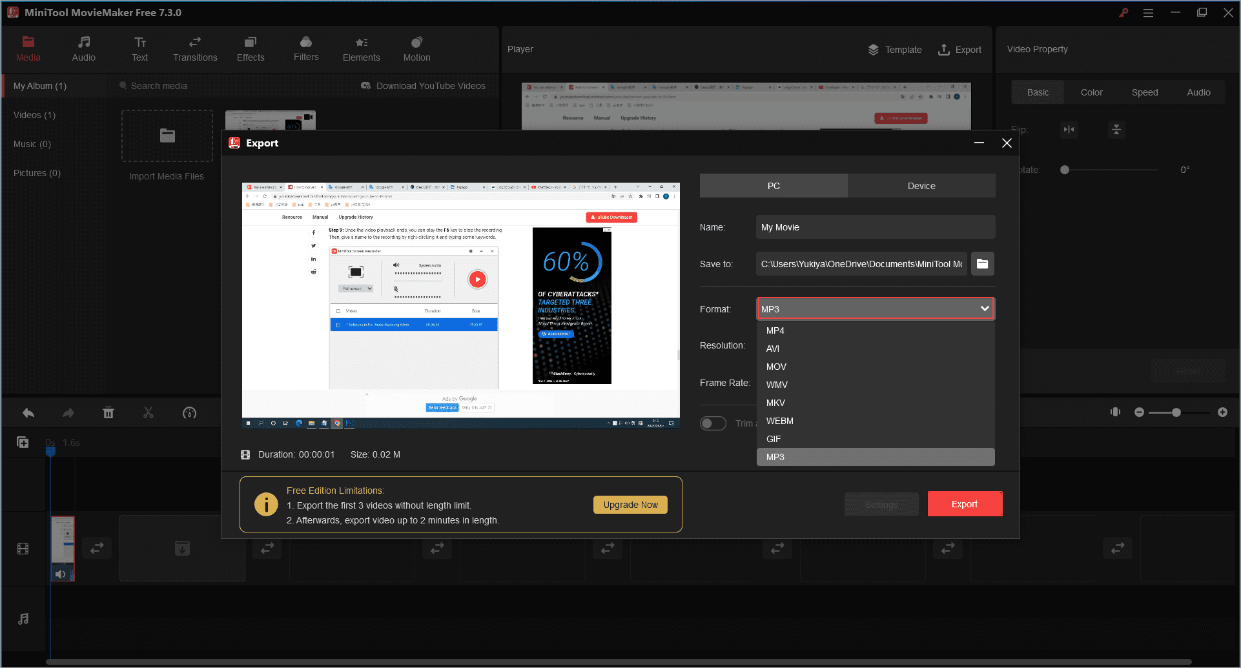Screen dimensions: 1241x668
Task: Open the Elements tab
Action: [362, 49]
